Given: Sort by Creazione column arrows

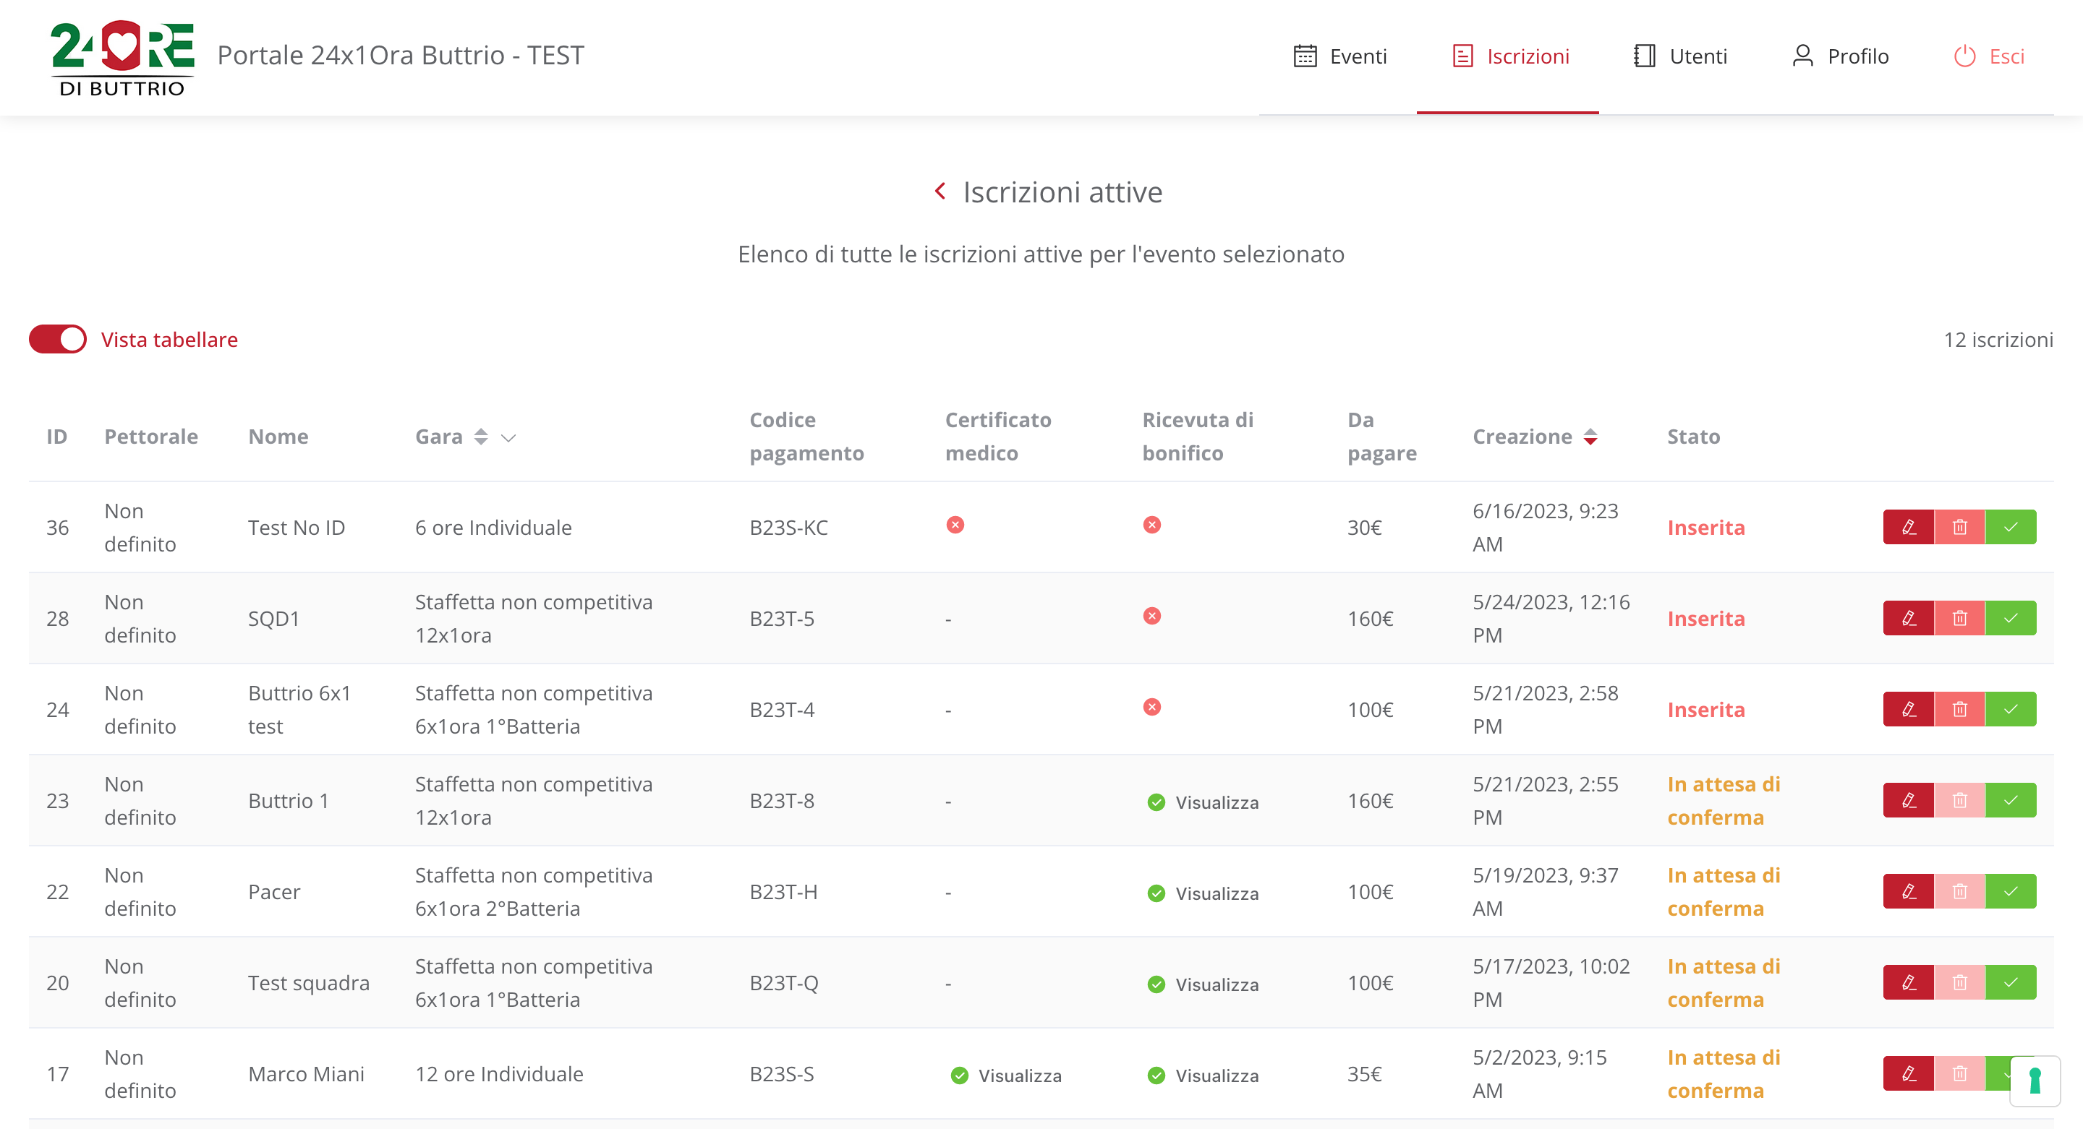Looking at the screenshot, I should pyautogui.click(x=1590, y=437).
